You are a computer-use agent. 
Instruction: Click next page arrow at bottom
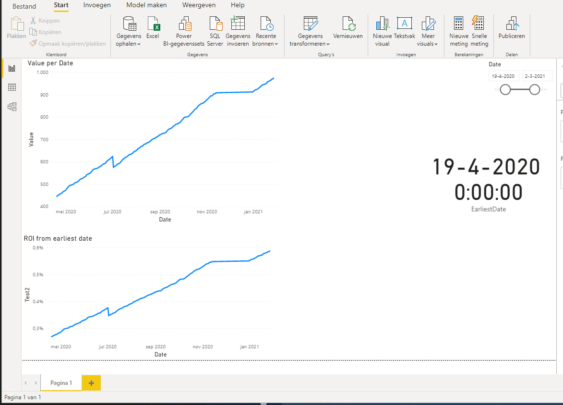click(x=36, y=383)
